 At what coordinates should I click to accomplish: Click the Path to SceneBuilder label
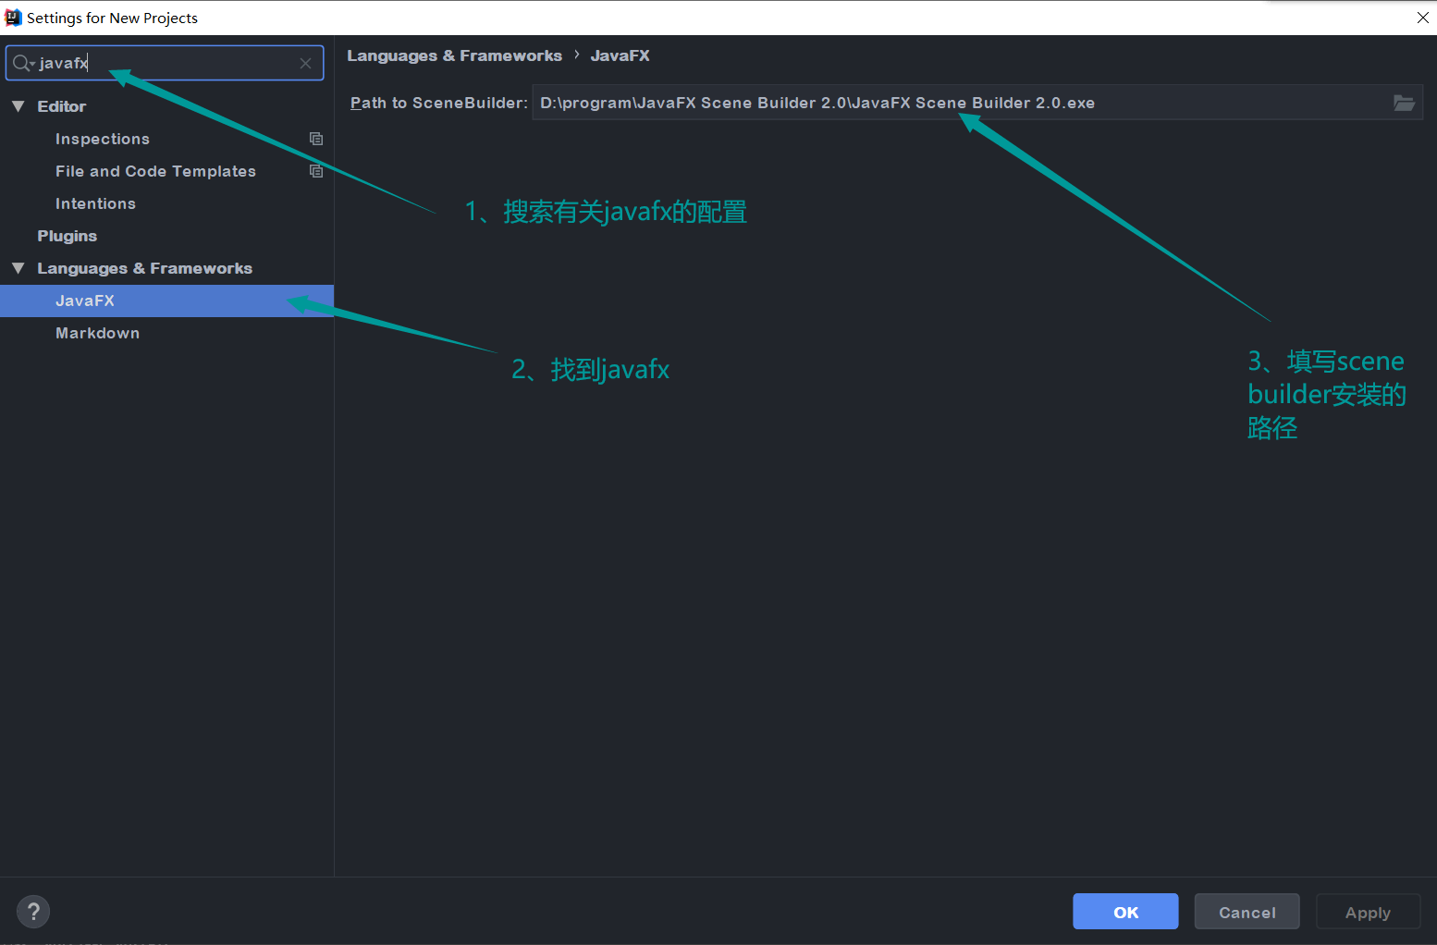click(x=438, y=103)
